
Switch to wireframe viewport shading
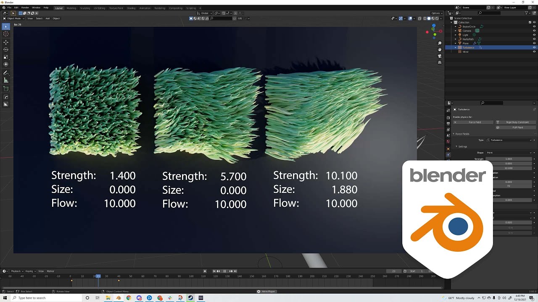point(425,18)
